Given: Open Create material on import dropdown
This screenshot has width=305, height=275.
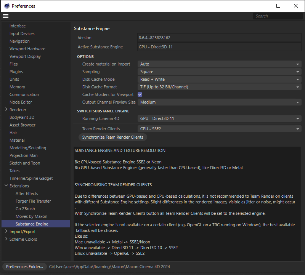Looking at the screenshot, I should [220, 64].
